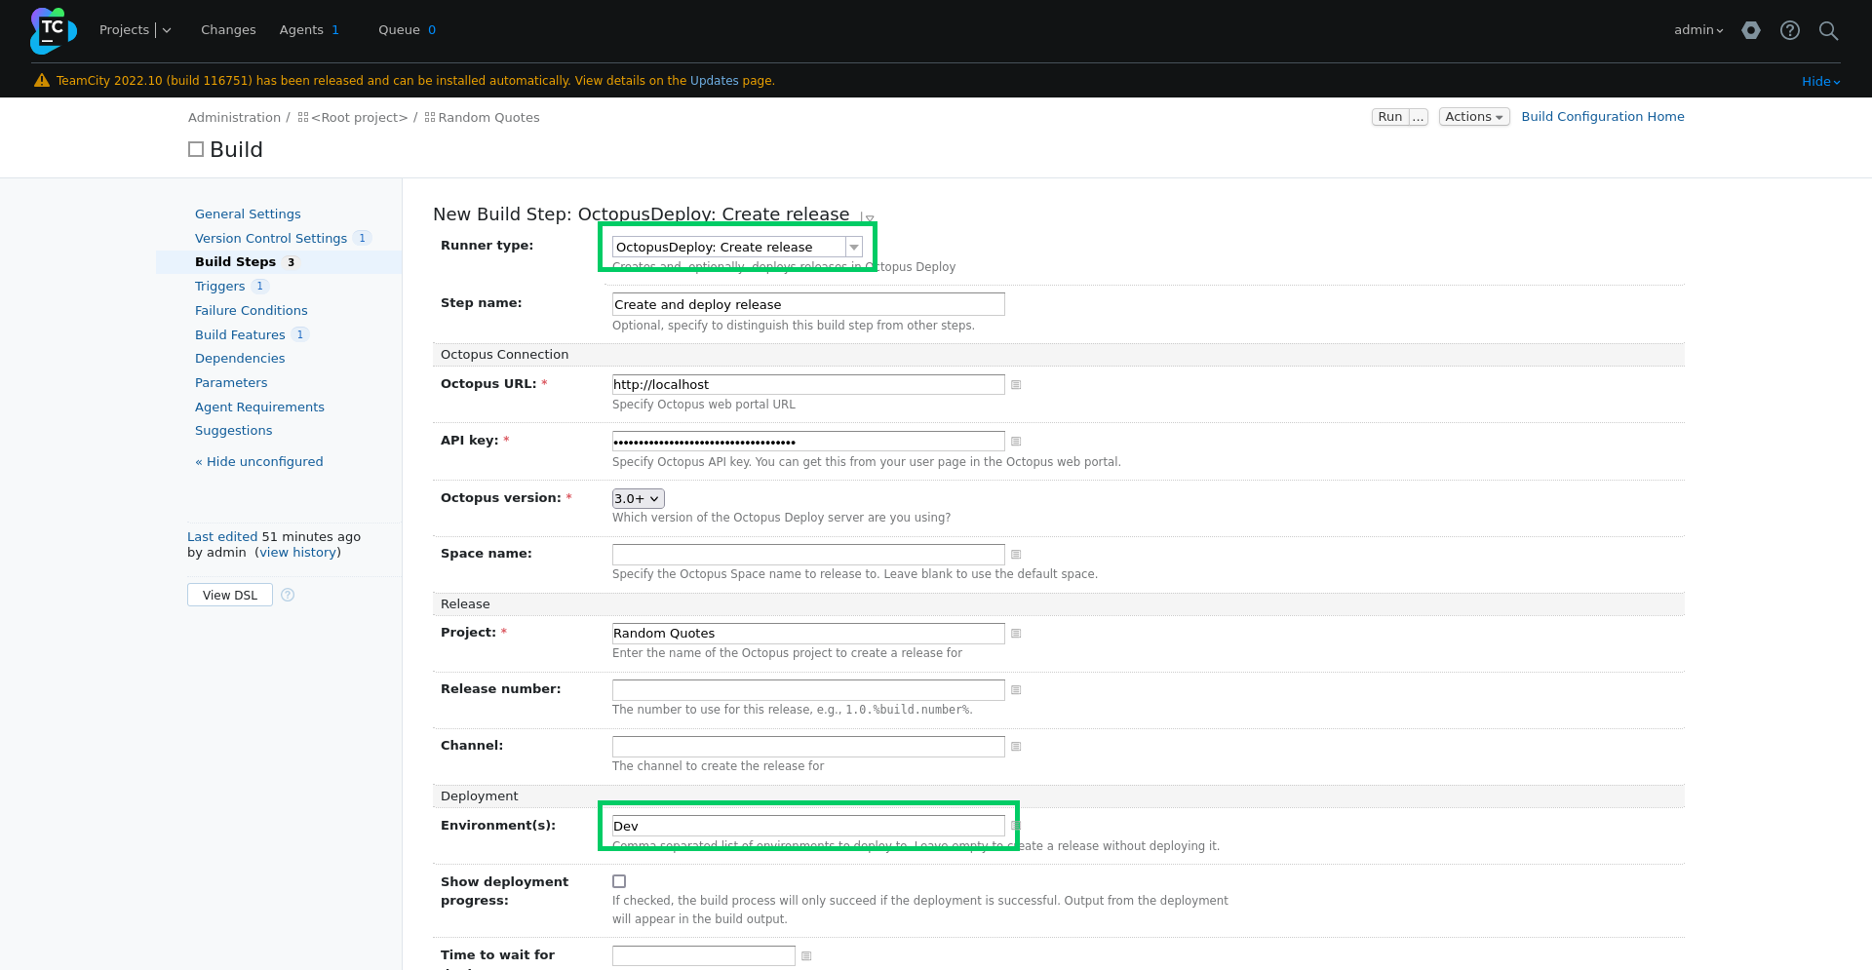Open the Actions dropdown button
1872x970 pixels.
click(1473, 117)
